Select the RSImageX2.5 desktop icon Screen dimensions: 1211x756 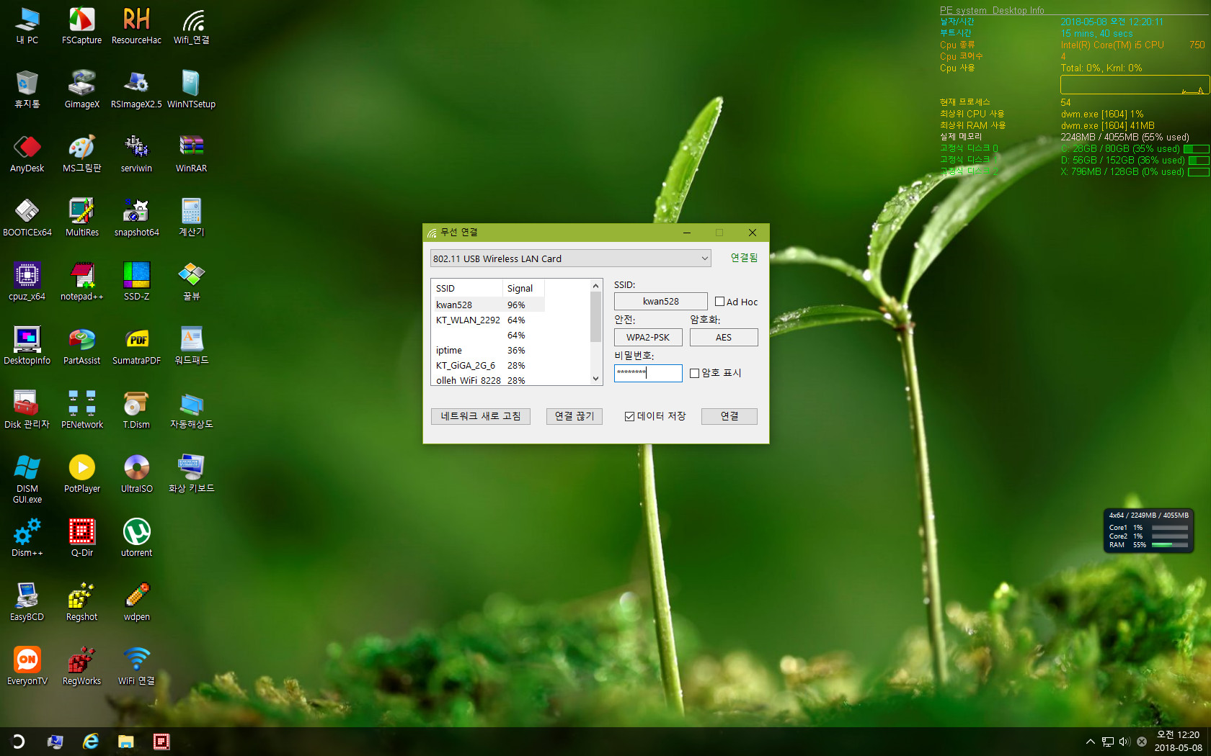pos(136,90)
